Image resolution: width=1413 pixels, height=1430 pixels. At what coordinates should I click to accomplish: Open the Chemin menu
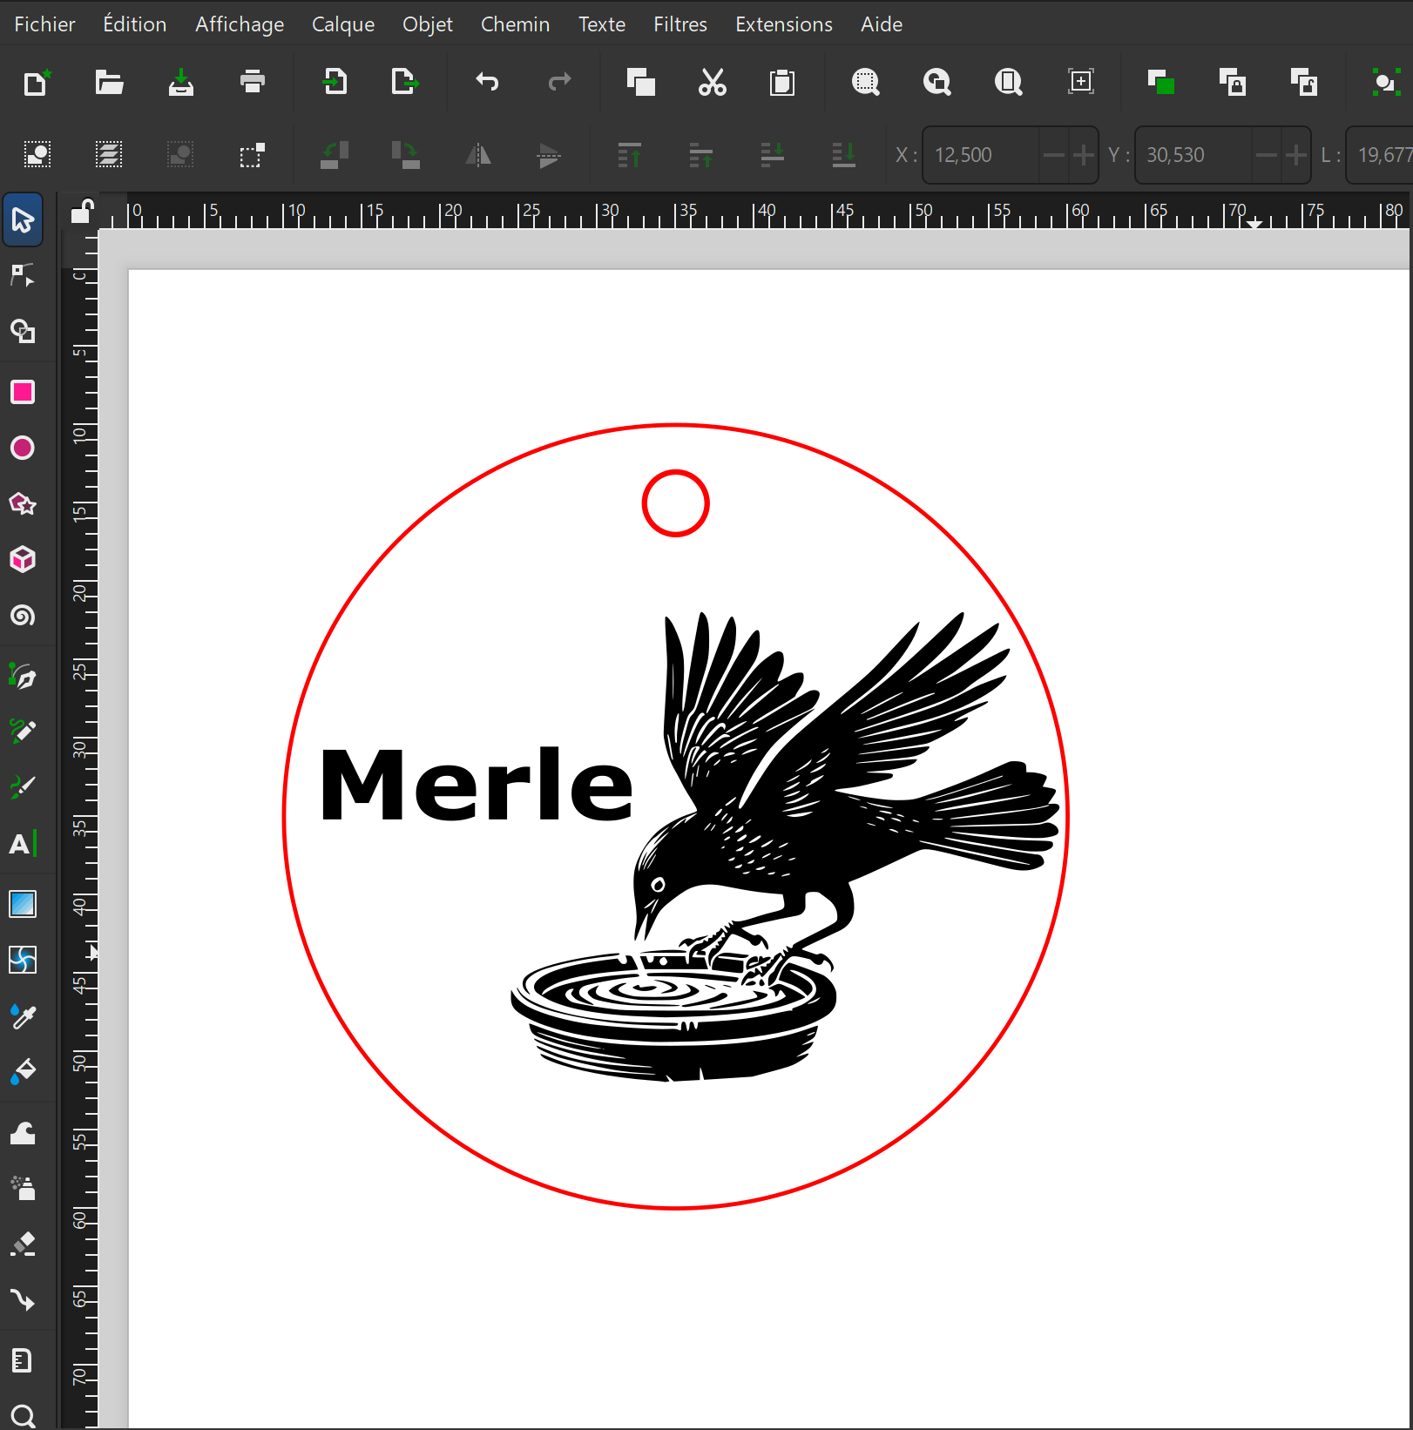[515, 24]
